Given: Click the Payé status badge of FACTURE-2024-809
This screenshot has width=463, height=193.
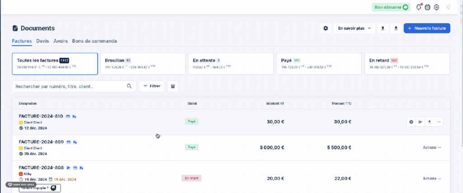Looking at the screenshot, I should 192,147.
